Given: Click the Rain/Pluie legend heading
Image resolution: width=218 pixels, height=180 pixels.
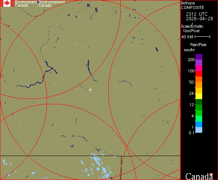Looking at the screenshot, I should tap(198, 45).
